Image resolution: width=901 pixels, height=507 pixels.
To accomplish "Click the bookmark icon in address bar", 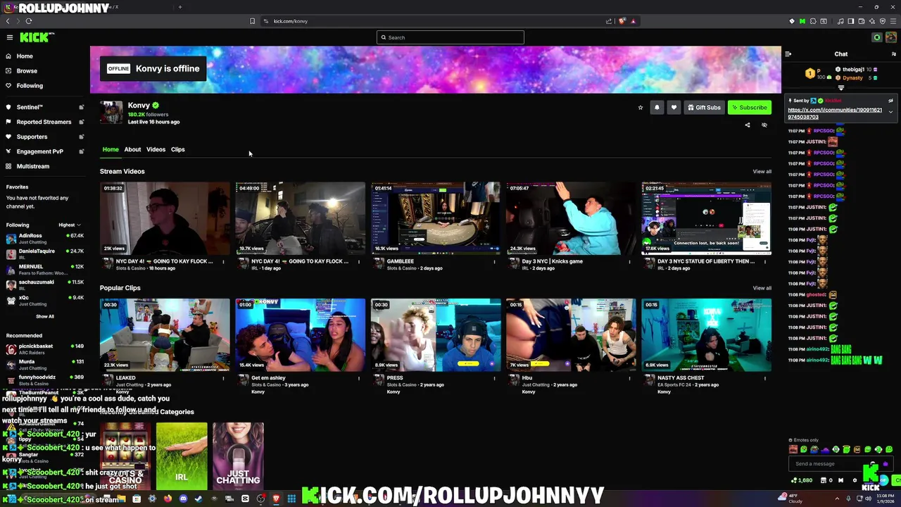I will coord(252,21).
